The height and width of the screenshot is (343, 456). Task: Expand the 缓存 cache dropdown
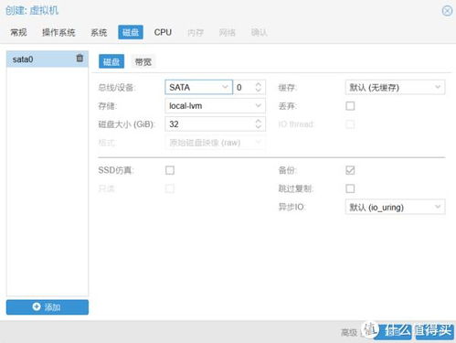pyautogui.click(x=395, y=87)
